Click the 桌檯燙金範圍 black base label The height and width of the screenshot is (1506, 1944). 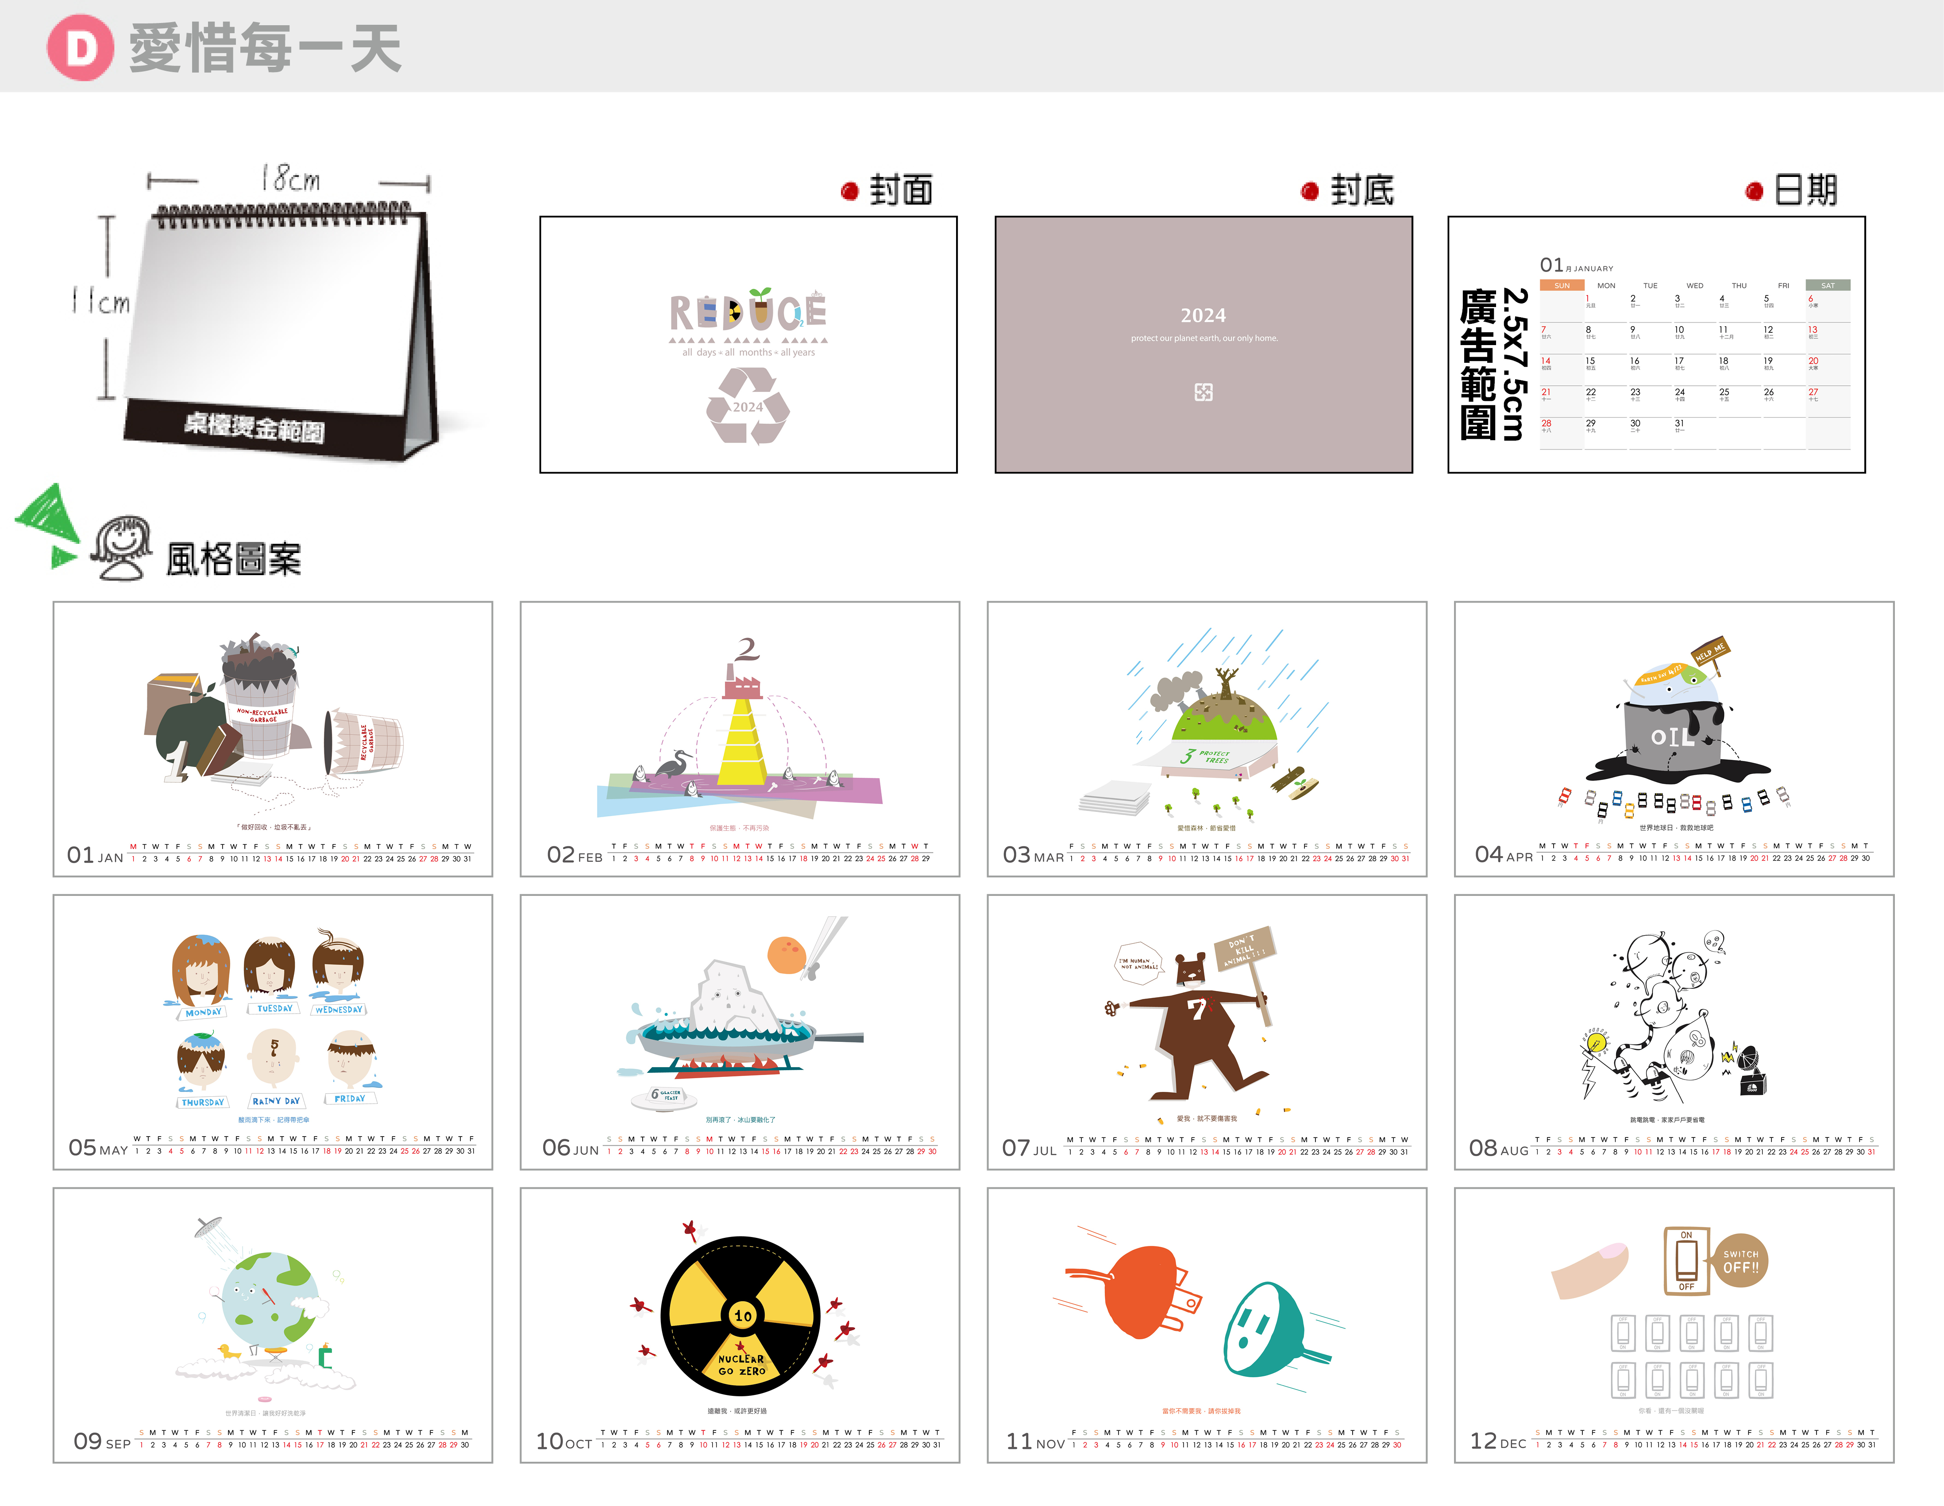pos(255,427)
